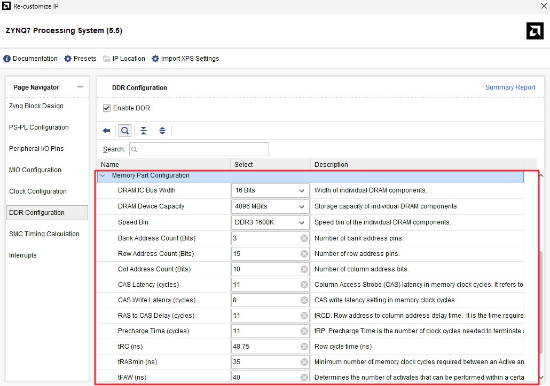This screenshot has width=550, height=386.
Task: Clear the Precharge Time value
Action: coord(304,331)
